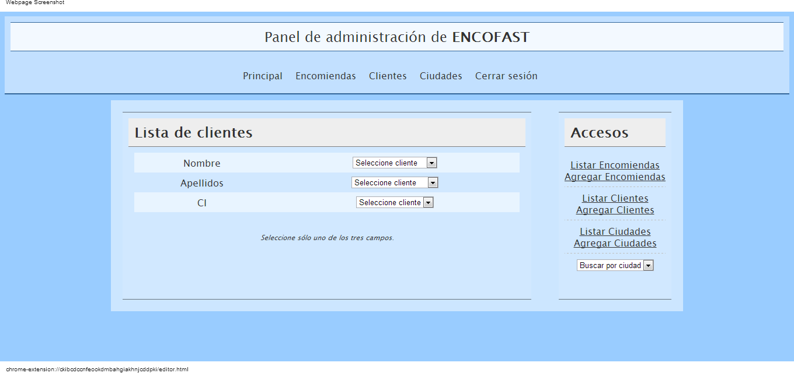Screen dimensions: 794x373
Task: Expand the Buscar por ciudad arrow
Action: 649,265
